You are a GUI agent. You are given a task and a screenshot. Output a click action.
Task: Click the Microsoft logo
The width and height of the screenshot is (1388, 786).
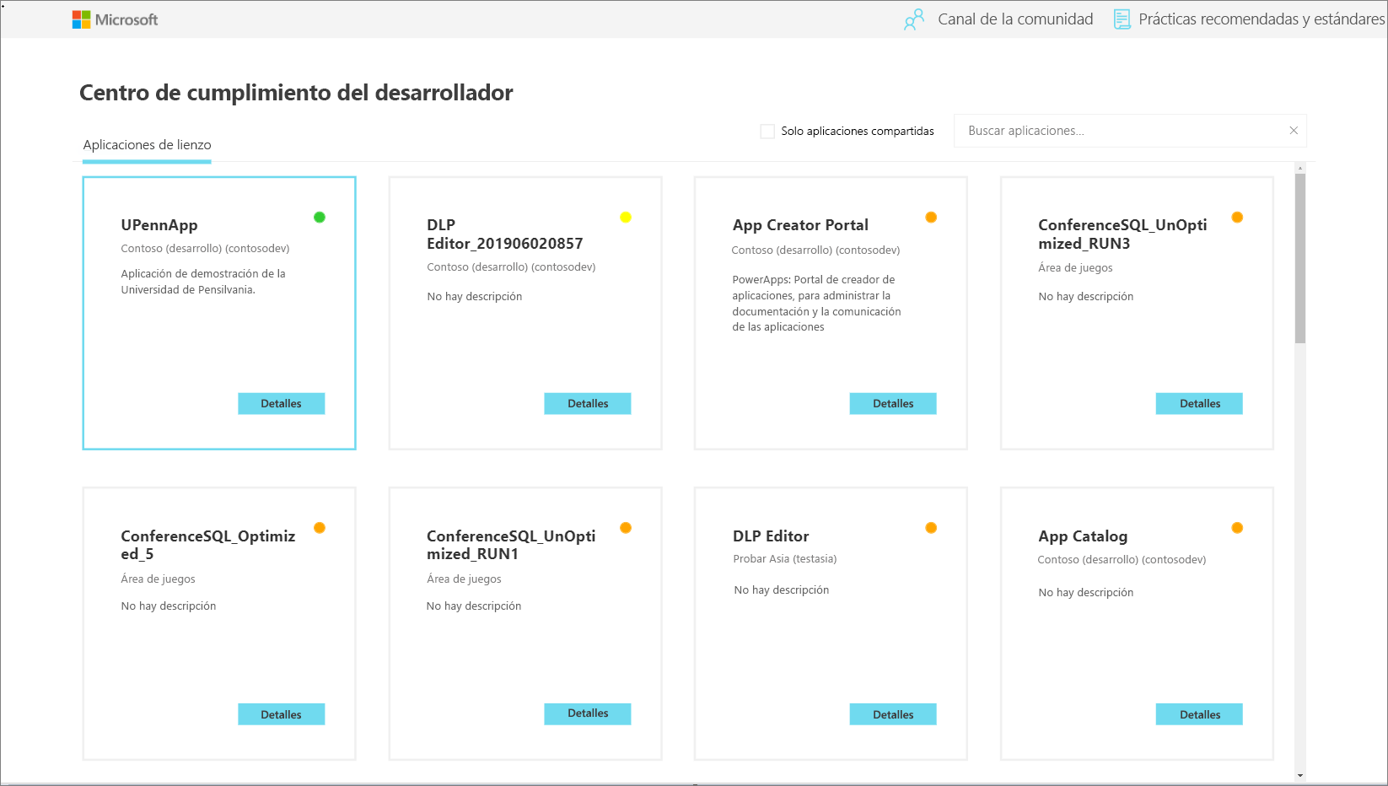click(x=115, y=19)
